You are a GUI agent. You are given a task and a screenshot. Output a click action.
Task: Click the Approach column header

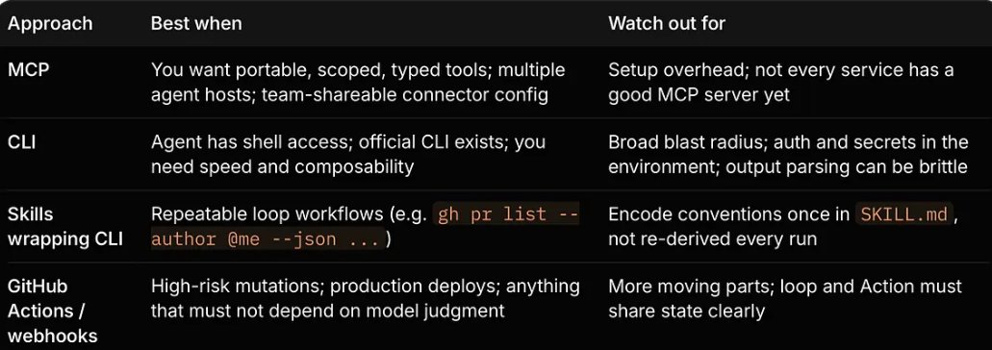[50, 23]
